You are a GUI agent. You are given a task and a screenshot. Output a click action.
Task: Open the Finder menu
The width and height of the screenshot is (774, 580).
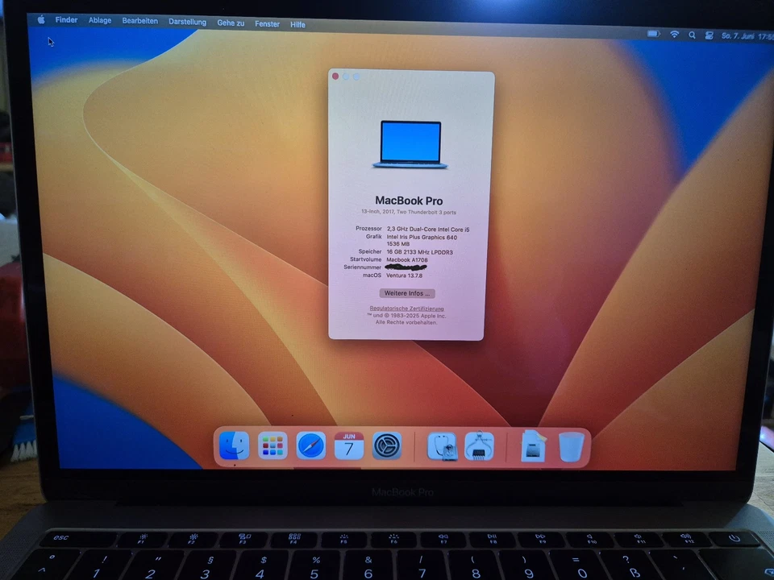66,19
